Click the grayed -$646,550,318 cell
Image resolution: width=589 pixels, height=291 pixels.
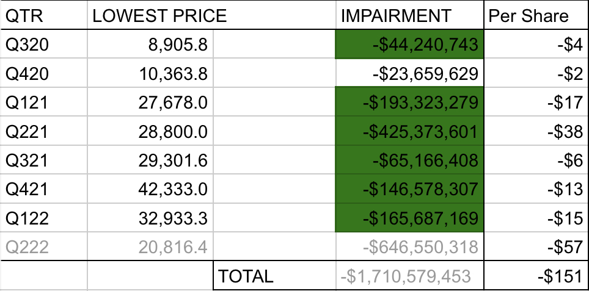coord(409,247)
